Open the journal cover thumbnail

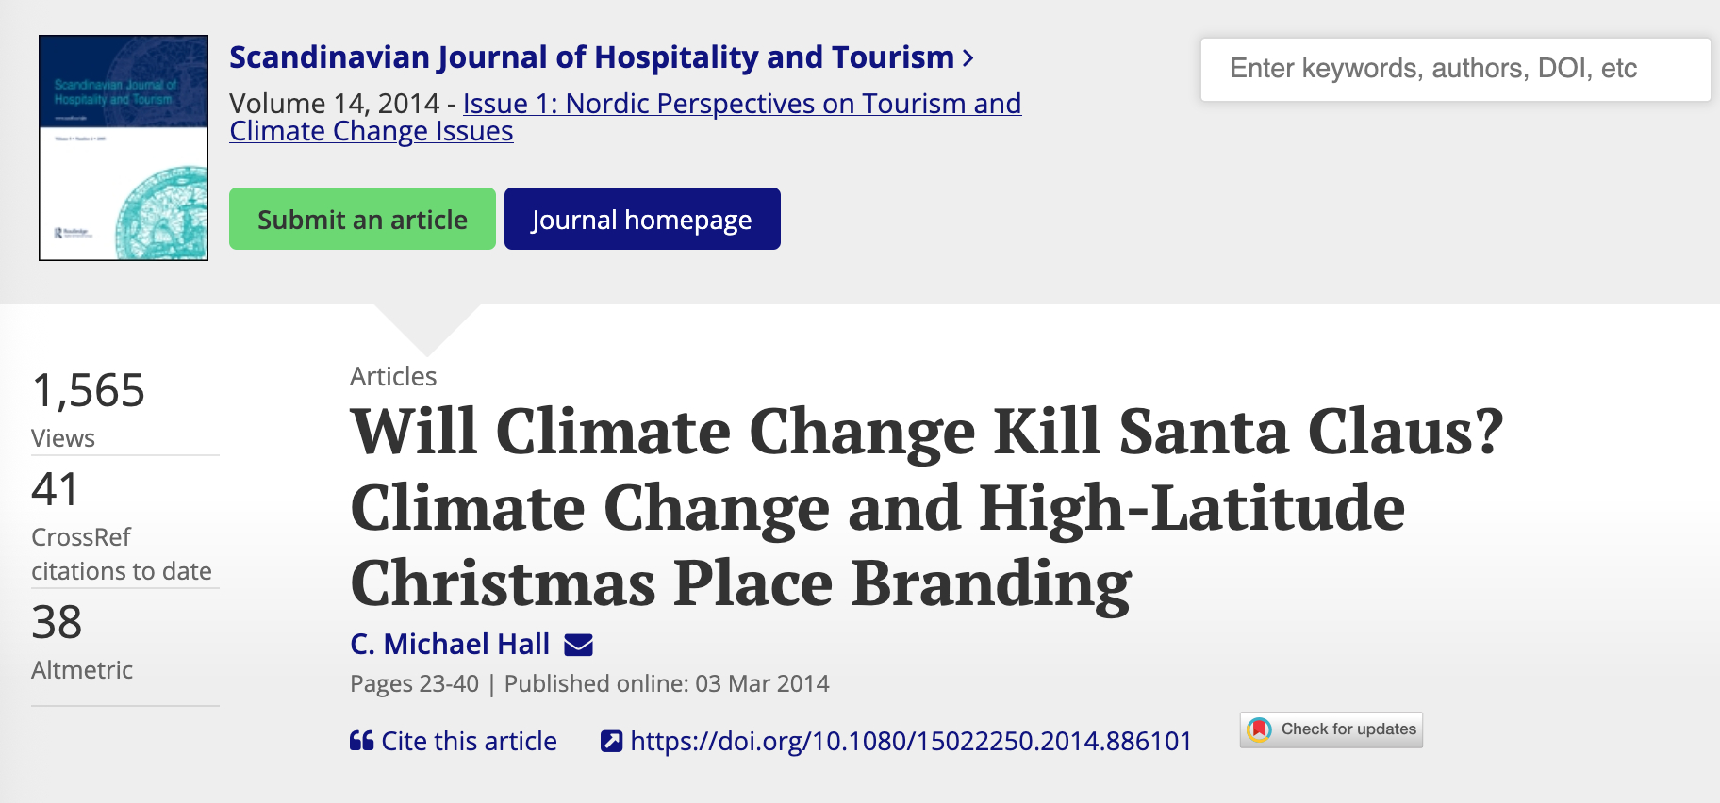(124, 148)
